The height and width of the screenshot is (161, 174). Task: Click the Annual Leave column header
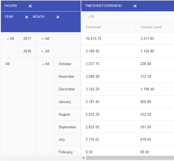point(151,27)
